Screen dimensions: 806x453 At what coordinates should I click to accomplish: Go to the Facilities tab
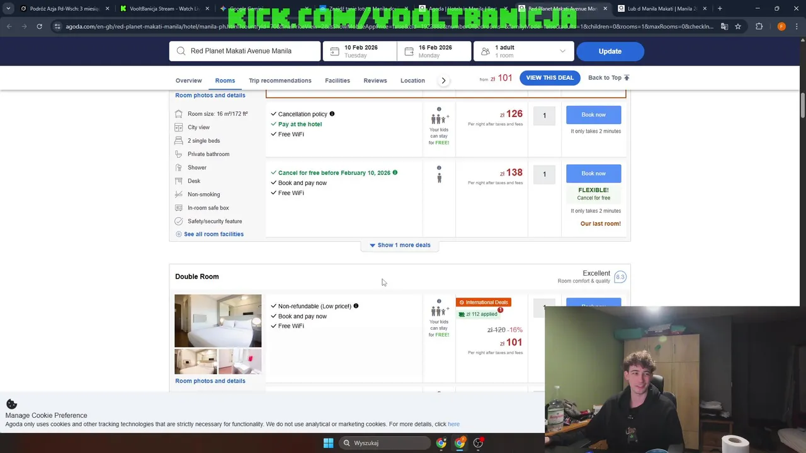coord(338,81)
